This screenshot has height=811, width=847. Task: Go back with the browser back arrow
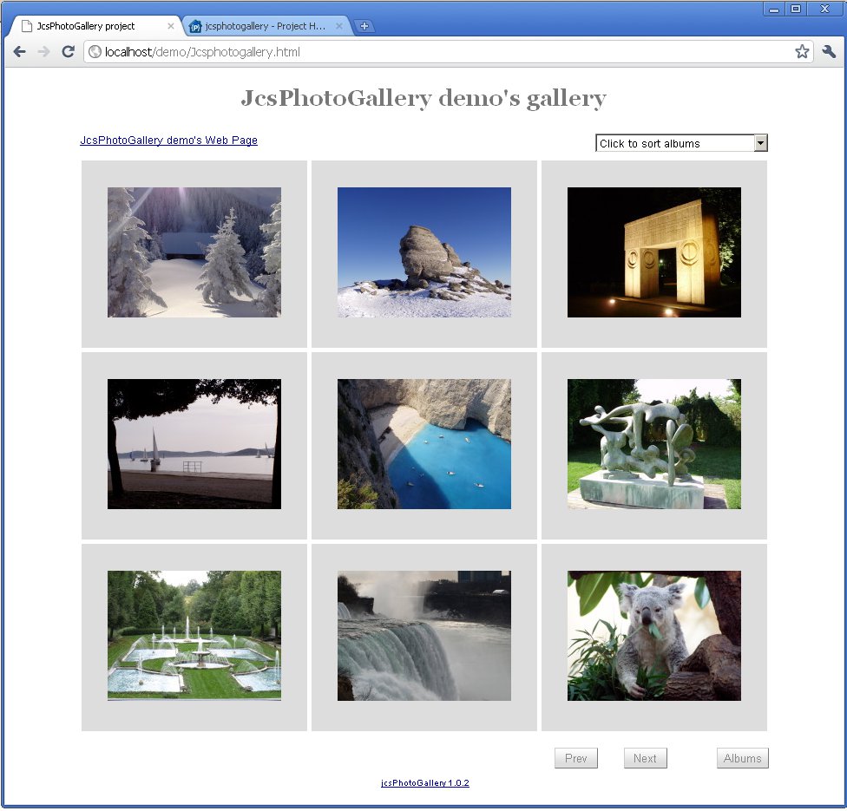click(19, 52)
